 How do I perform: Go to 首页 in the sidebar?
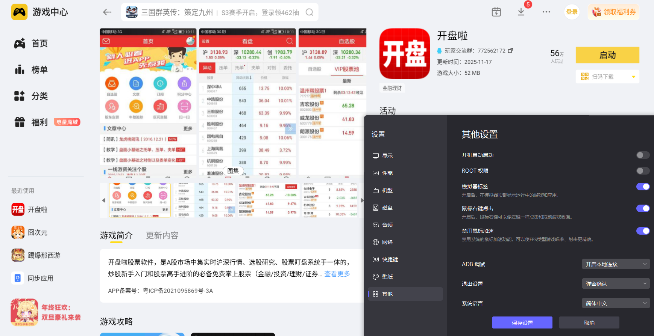(31, 44)
